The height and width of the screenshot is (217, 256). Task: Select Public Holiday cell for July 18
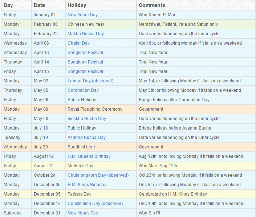pos(101,128)
